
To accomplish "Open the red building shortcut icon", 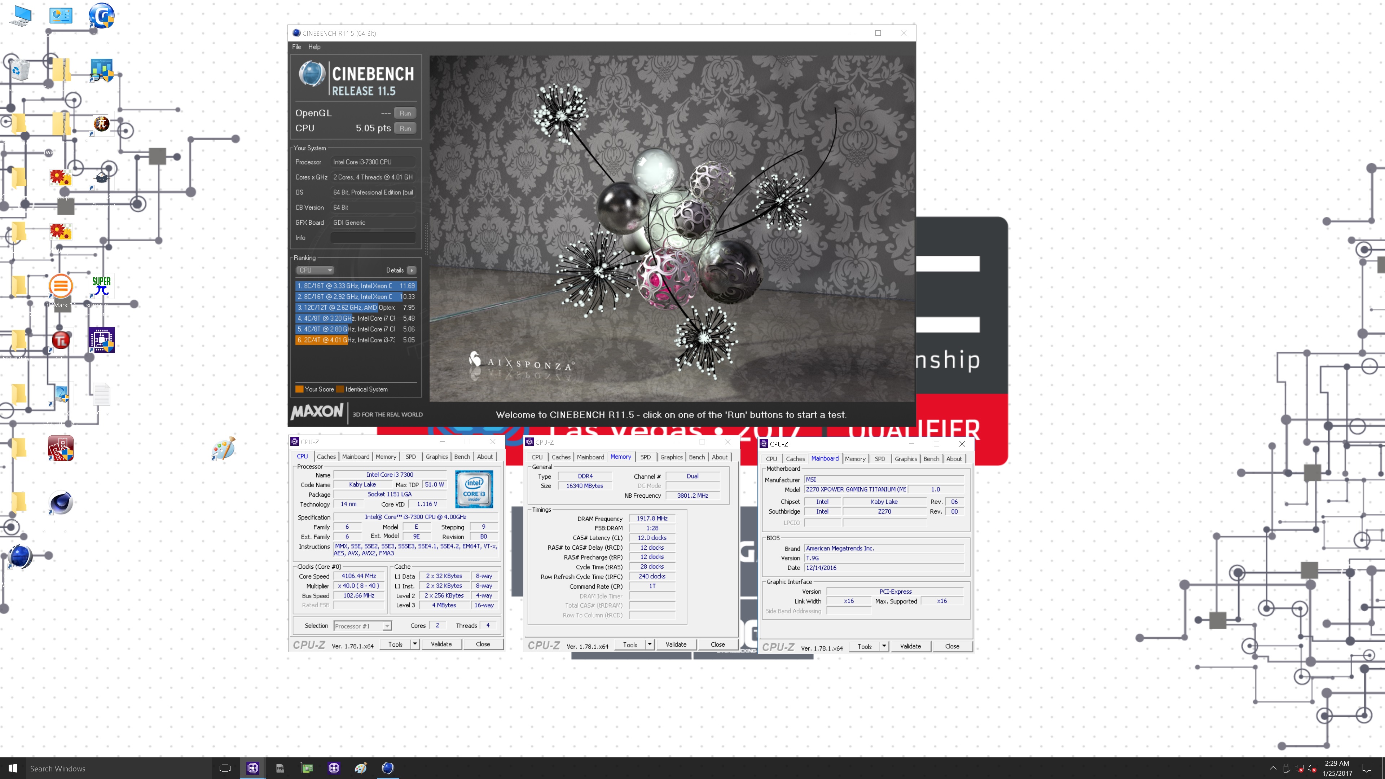I will pos(61,448).
